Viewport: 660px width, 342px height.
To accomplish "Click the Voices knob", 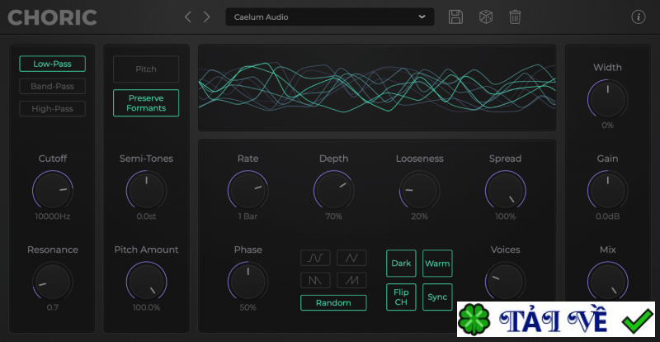I will click(506, 281).
